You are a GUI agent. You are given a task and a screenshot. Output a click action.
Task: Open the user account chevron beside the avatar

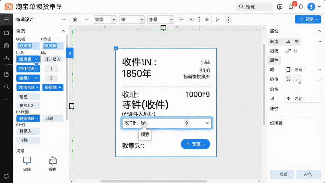pyautogui.click(x=319, y=7)
